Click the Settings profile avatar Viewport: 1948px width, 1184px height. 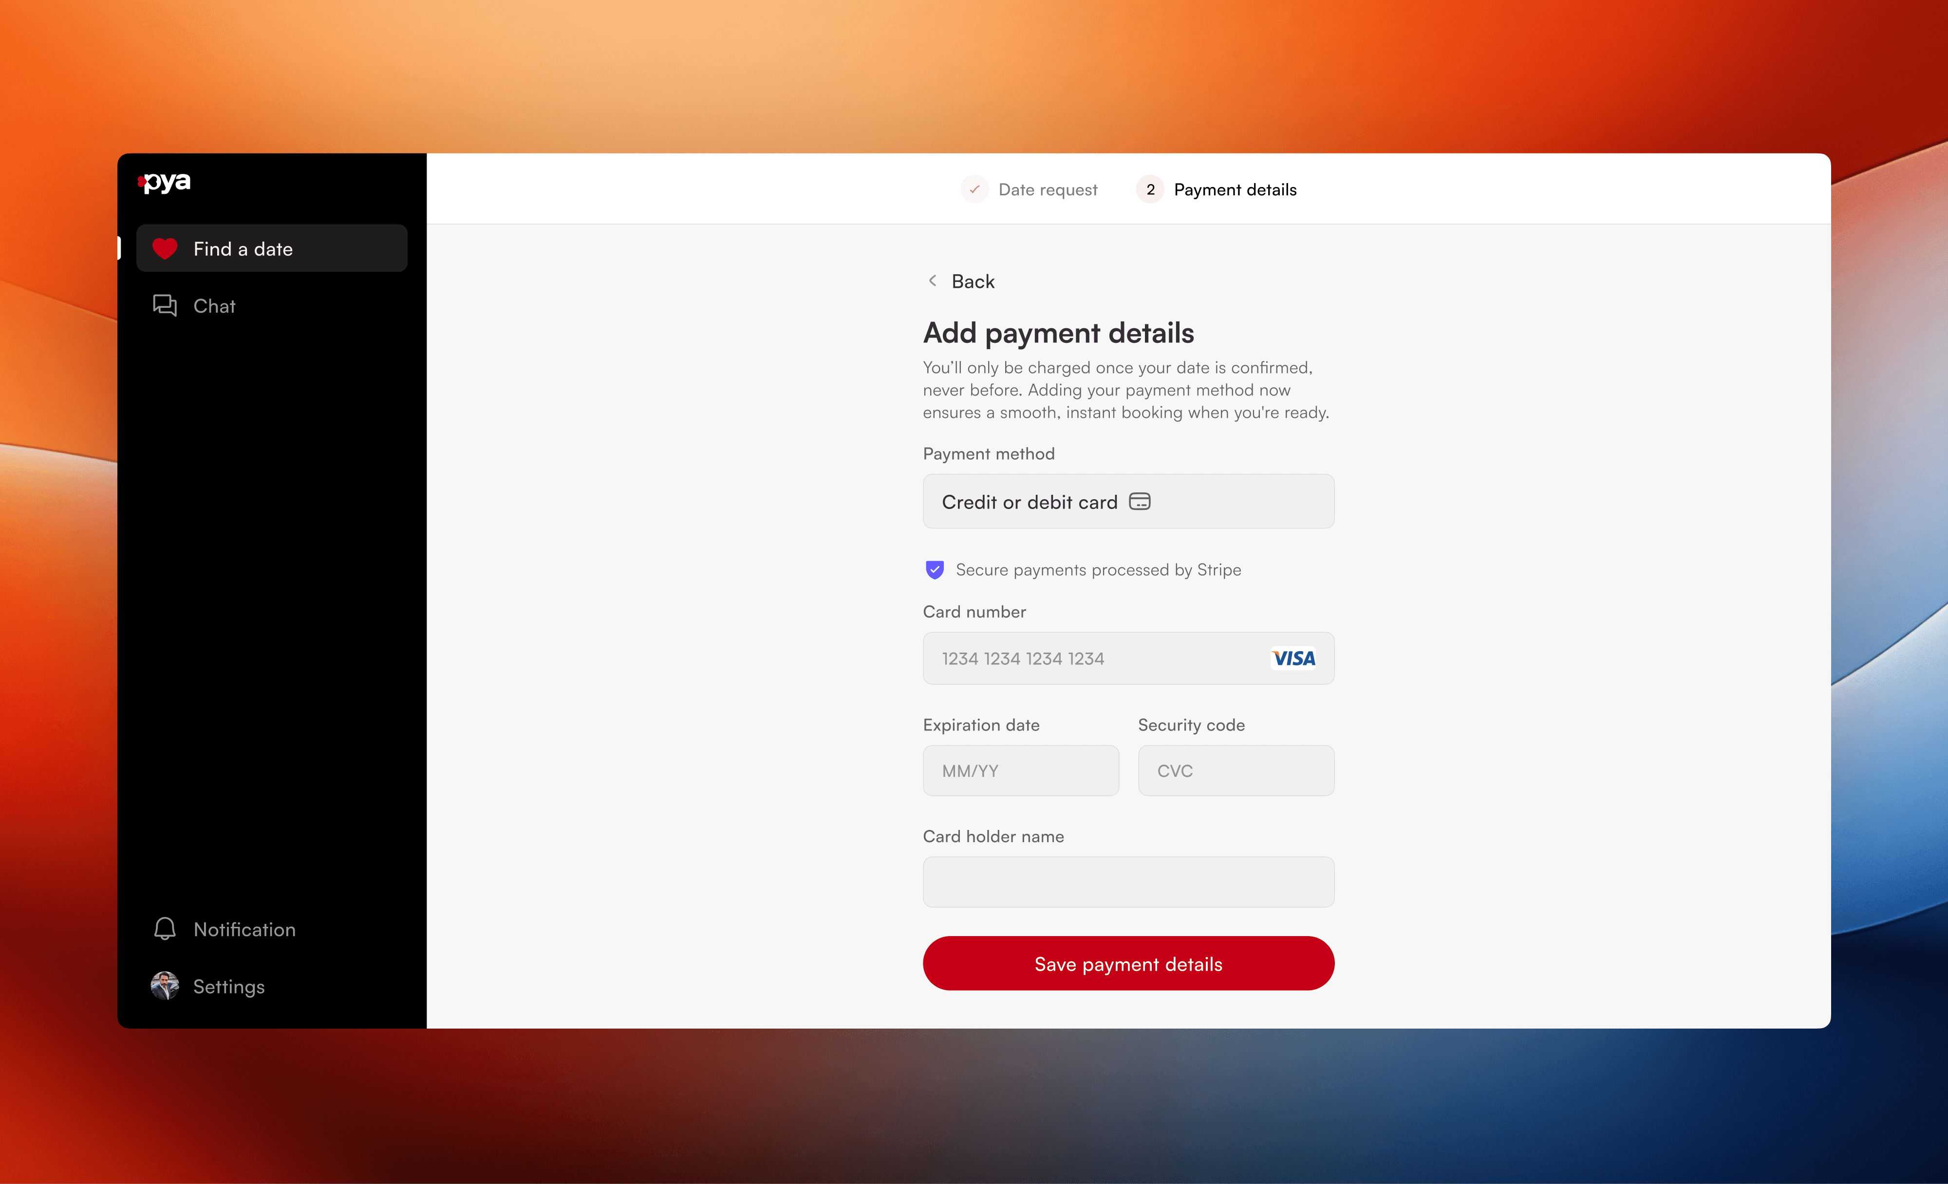click(x=165, y=985)
